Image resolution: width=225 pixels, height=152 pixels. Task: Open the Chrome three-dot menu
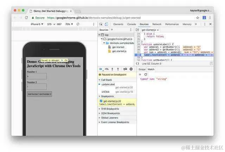[210, 18]
